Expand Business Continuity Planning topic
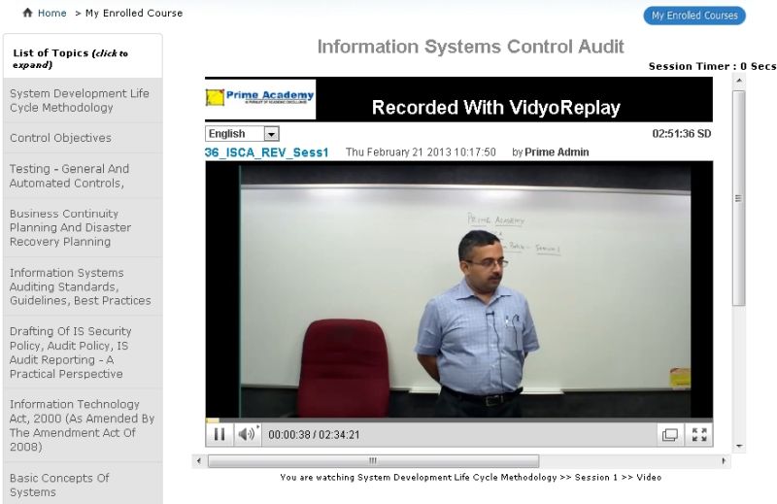The image size is (777, 504). 70,227
